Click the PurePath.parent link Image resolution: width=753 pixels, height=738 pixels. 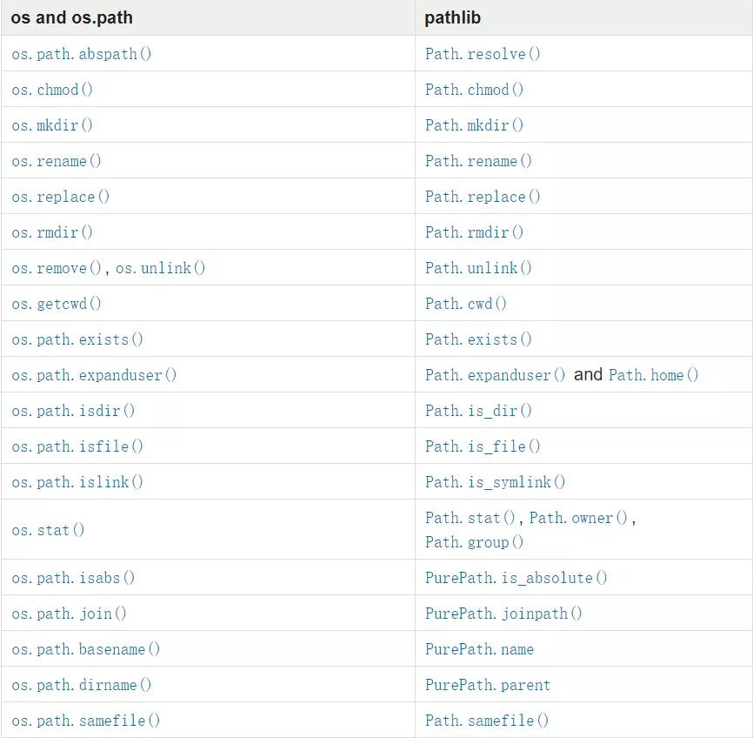[488, 685]
